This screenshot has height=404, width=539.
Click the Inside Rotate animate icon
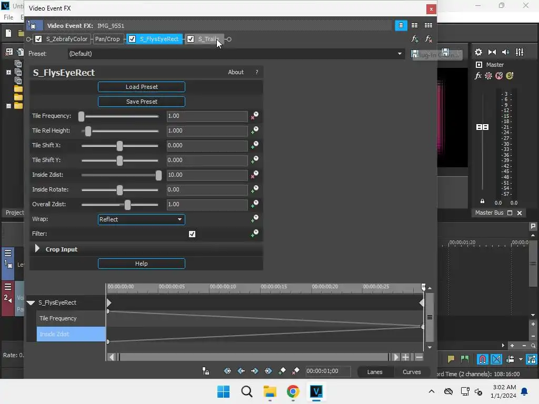[254, 189]
